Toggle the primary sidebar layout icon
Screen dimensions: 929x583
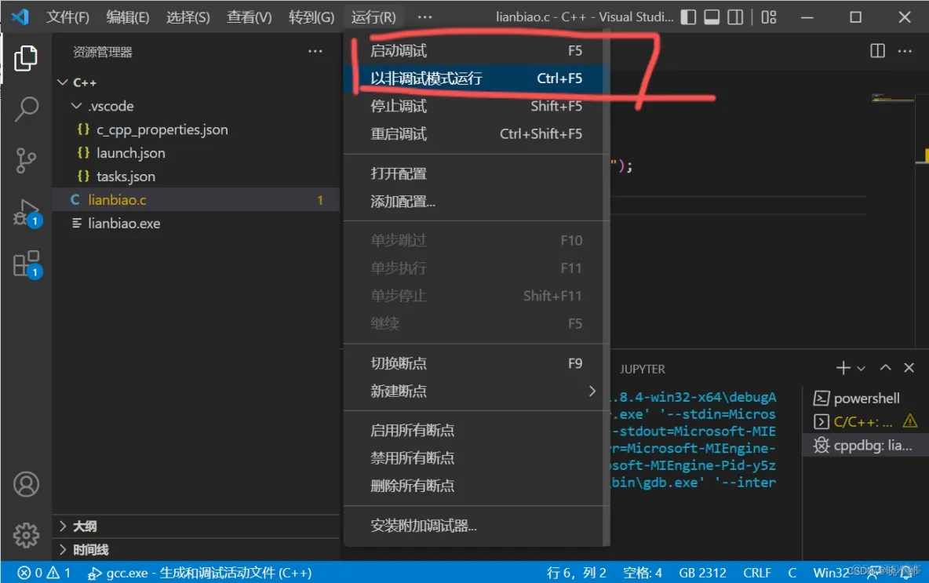click(x=688, y=17)
